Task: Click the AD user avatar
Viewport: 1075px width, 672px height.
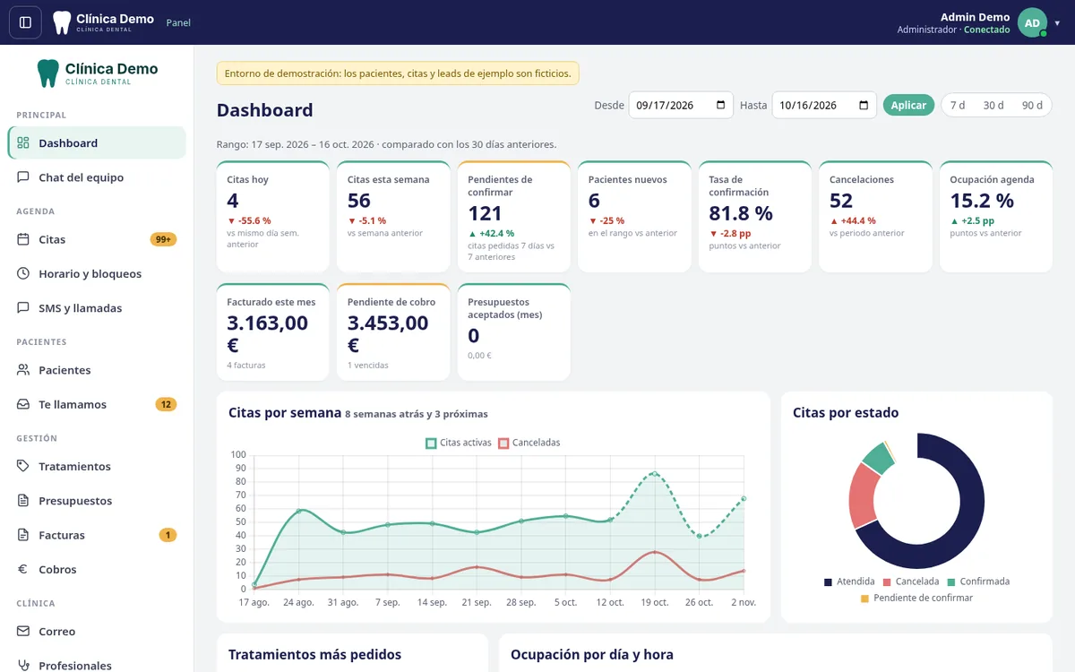Action: tap(1032, 22)
